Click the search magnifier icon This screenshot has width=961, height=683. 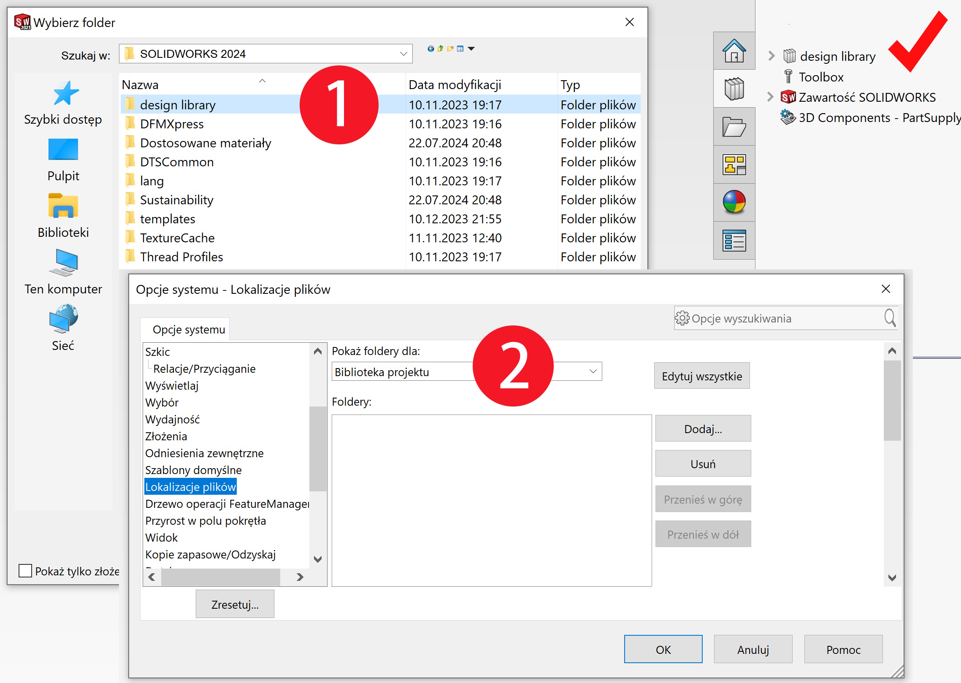click(890, 317)
